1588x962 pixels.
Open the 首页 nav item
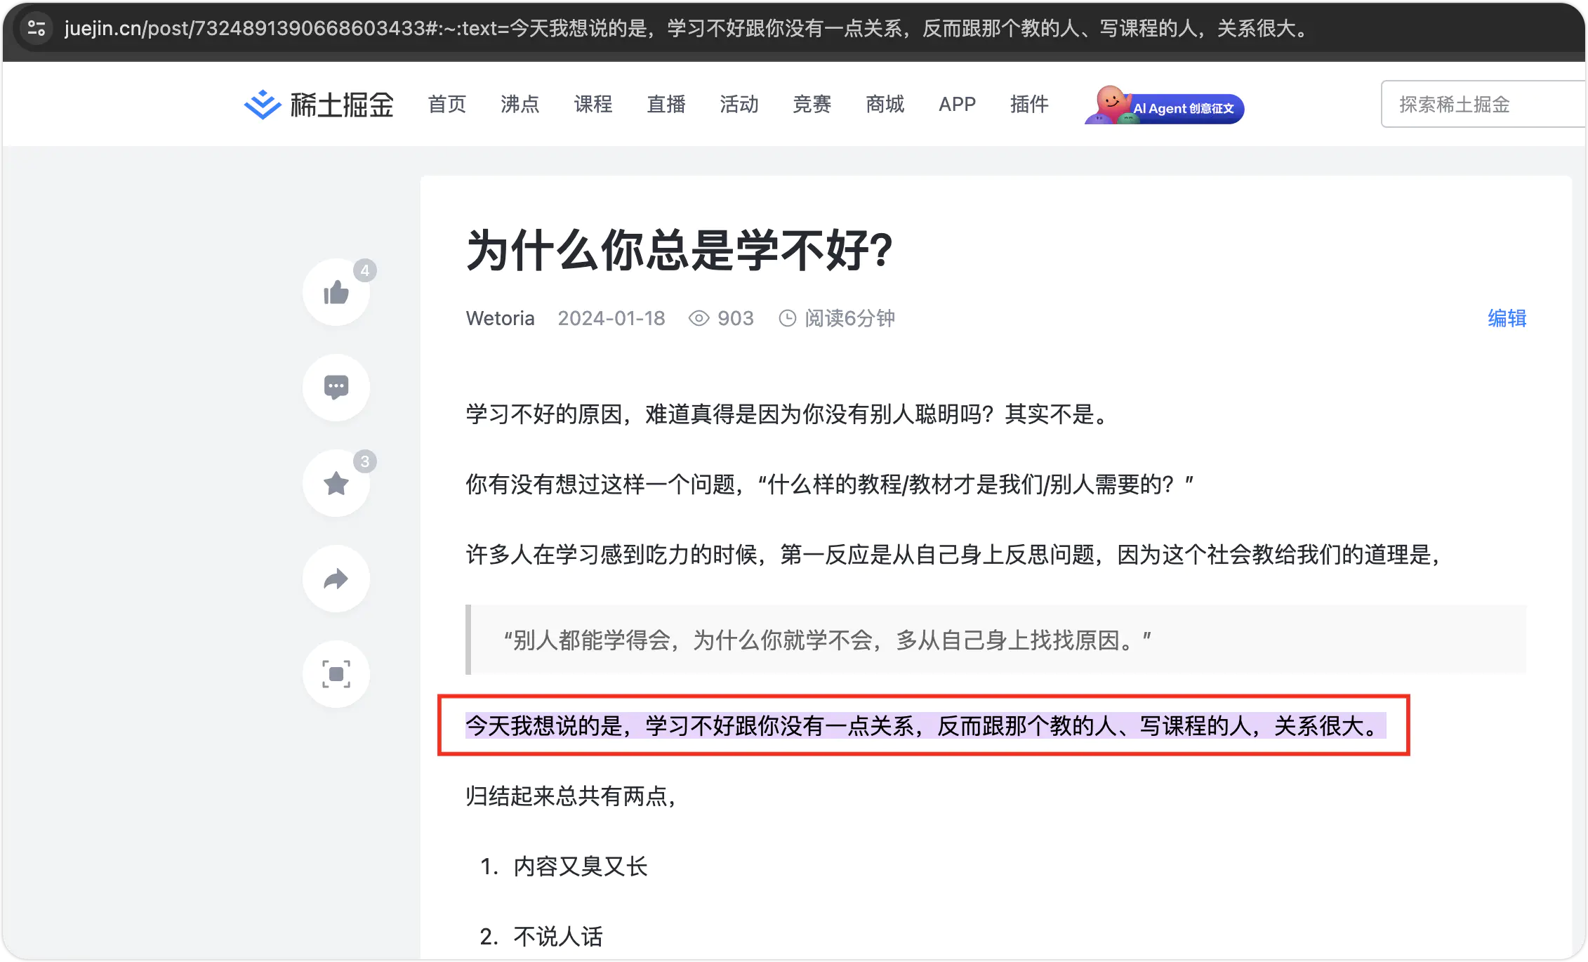pyautogui.click(x=447, y=105)
